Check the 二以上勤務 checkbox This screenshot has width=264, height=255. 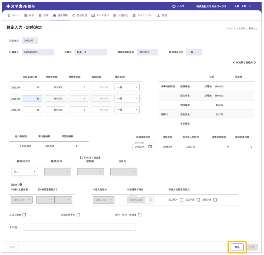(x=24, y=215)
